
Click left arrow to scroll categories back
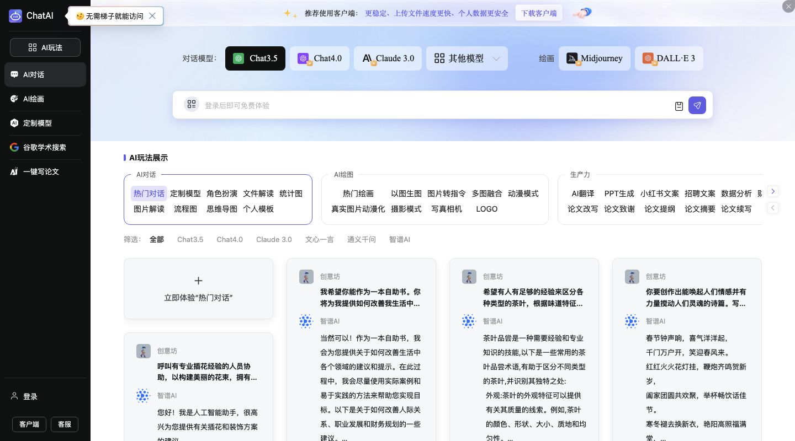pos(773,208)
